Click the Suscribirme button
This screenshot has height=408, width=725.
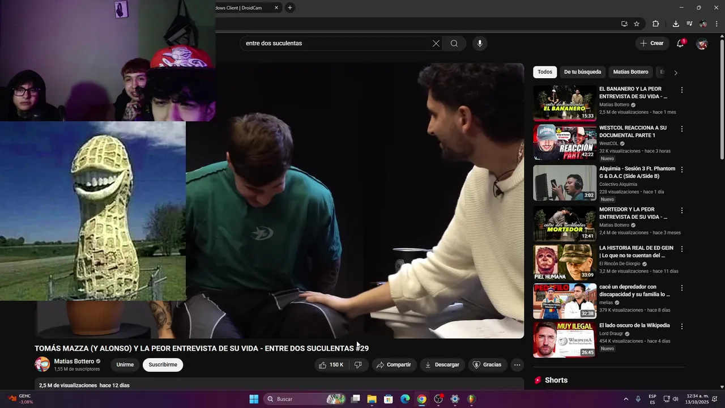click(163, 365)
